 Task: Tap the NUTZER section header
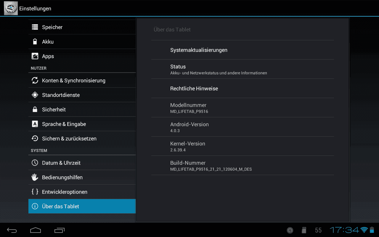(38, 68)
